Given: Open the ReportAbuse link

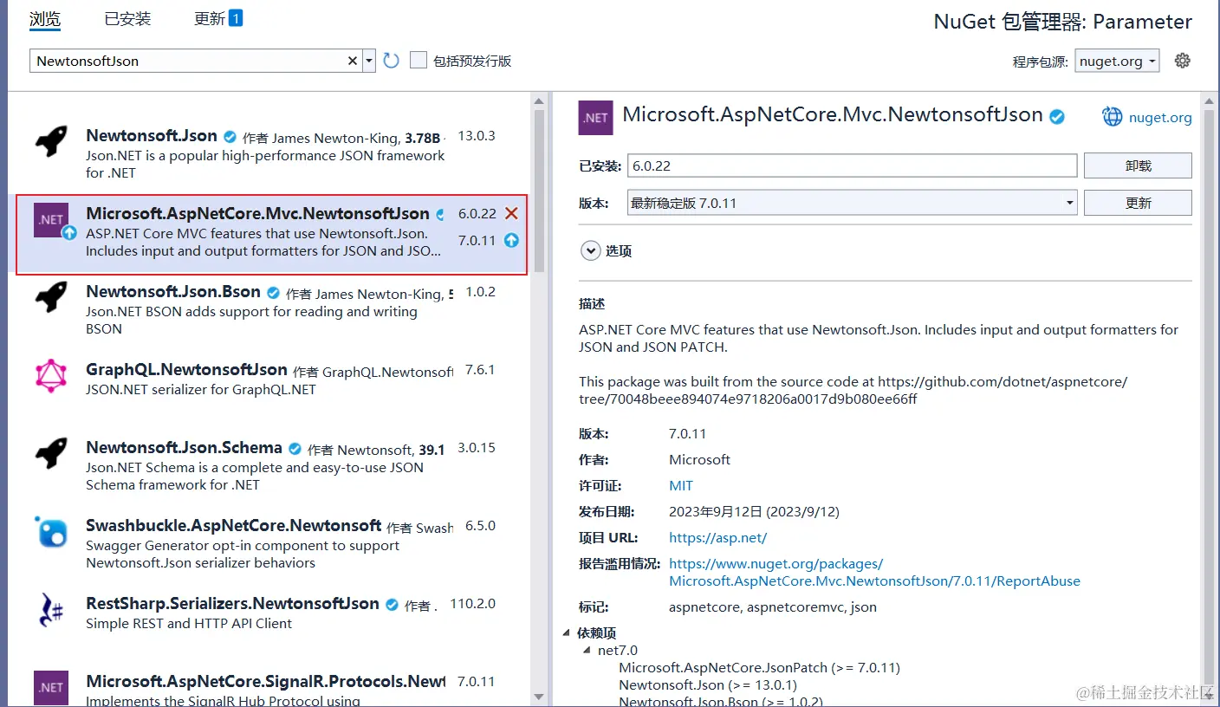Looking at the screenshot, I should pyautogui.click(x=874, y=572).
